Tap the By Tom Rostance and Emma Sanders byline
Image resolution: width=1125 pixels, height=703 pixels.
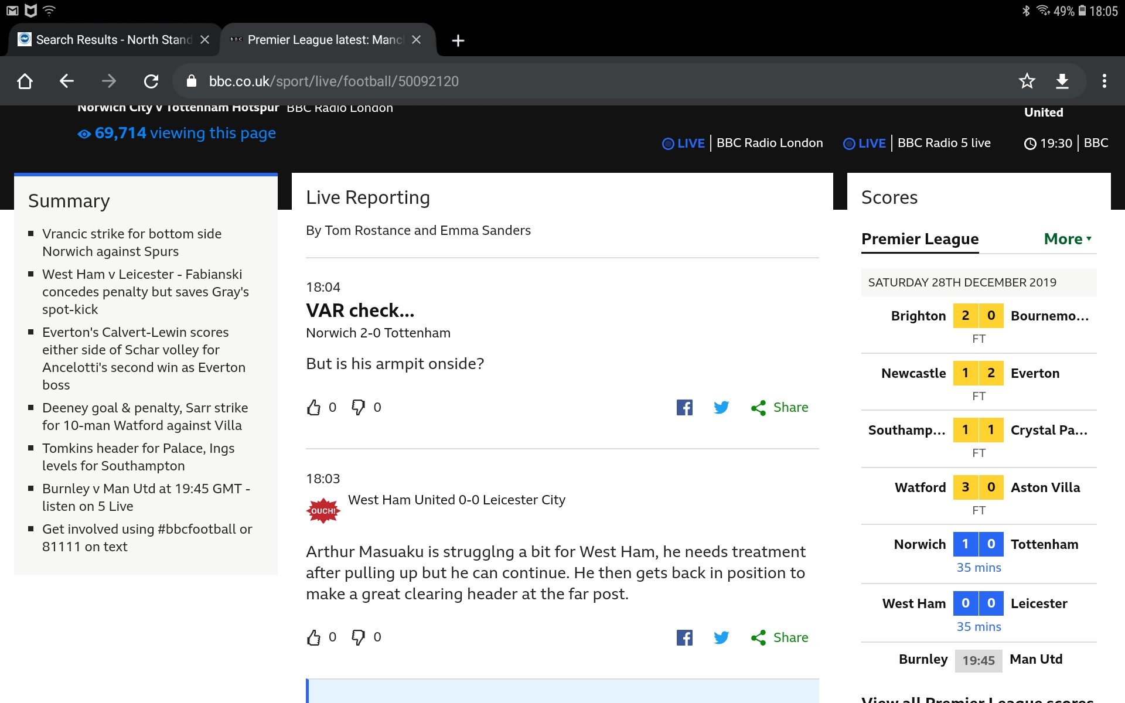418,230
